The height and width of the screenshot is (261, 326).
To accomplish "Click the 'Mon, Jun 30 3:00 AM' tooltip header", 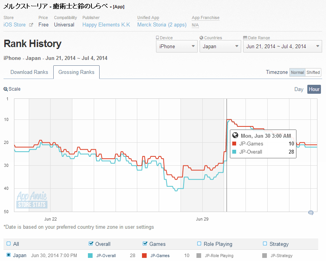I will tap(266, 136).
